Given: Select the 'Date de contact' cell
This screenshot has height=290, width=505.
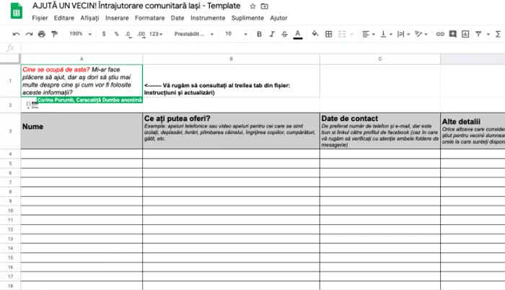Looking at the screenshot, I should (380, 131).
